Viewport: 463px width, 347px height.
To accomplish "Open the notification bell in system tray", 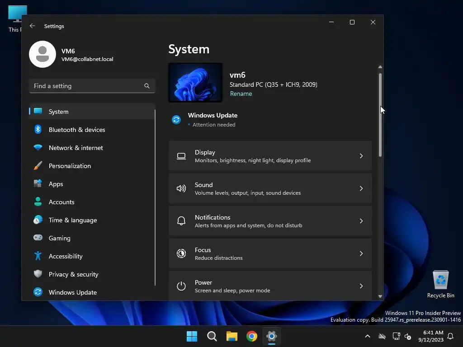I will point(451,336).
